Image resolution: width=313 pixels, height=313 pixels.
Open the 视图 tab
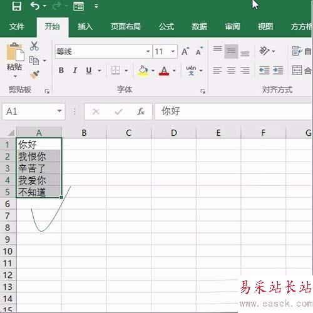coord(265,27)
